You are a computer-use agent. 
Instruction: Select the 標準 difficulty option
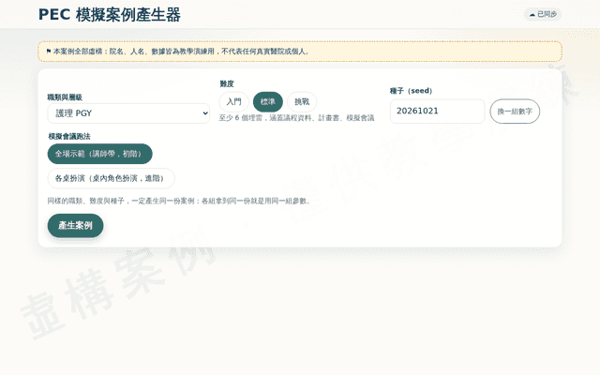point(268,102)
